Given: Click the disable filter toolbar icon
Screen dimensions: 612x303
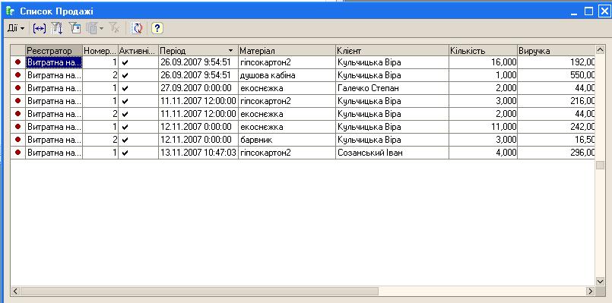Looking at the screenshot, I should (x=115, y=28).
